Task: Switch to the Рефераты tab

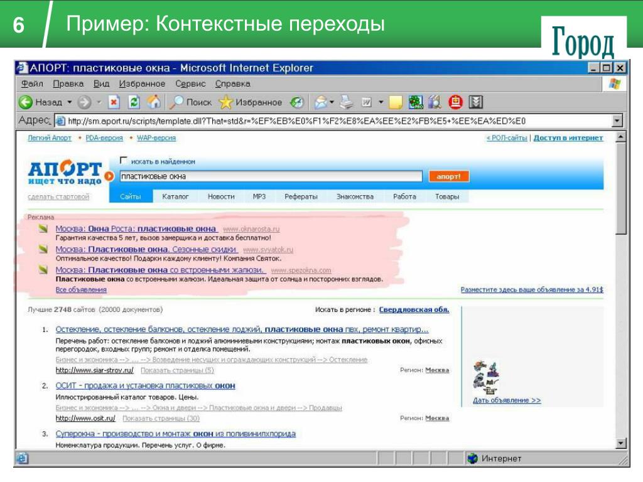Action: coord(301,196)
